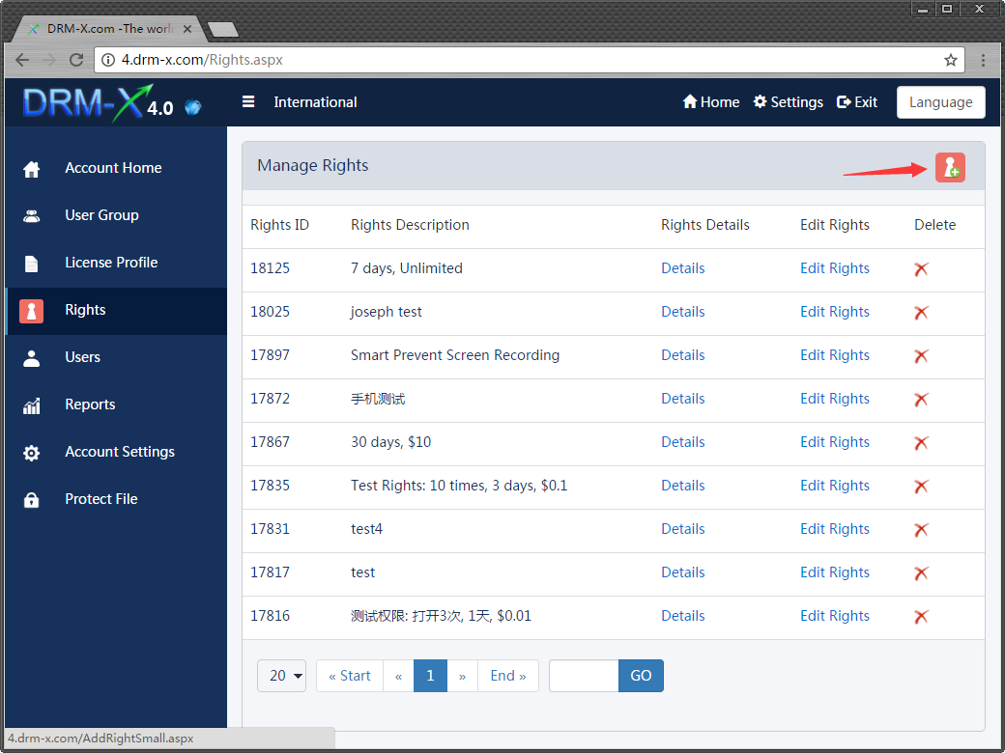The height and width of the screenshot is (753, 1005).
Task: Edit Rights for rights 17816
Action: coord(835,616)
